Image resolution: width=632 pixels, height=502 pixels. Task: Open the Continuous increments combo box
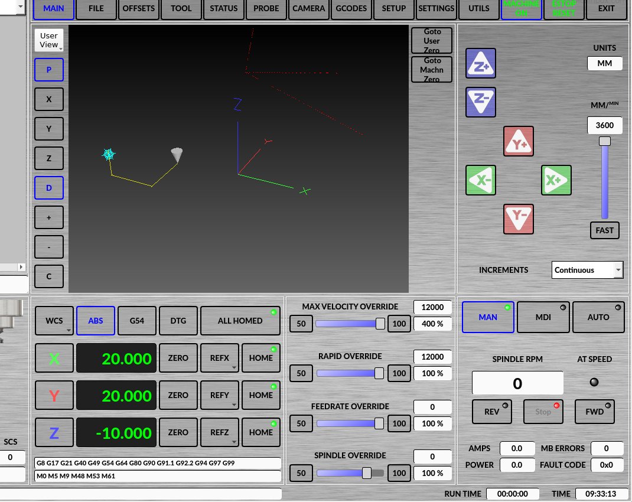click(587, 270)
